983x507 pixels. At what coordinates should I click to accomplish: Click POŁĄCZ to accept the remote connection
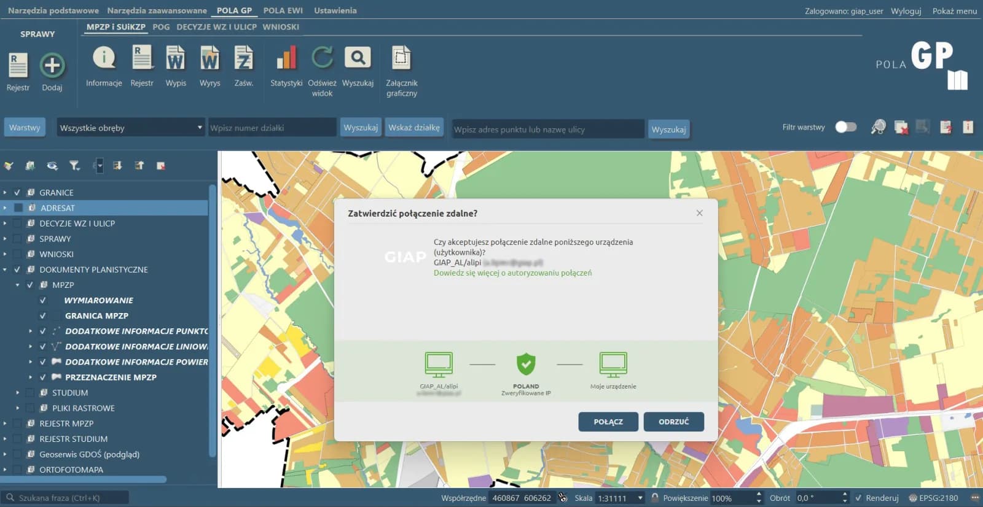pyautogui.click(x=608, y=422)
